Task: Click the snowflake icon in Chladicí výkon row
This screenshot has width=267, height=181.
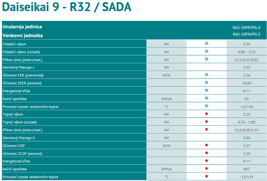Action: pos(206,43)
